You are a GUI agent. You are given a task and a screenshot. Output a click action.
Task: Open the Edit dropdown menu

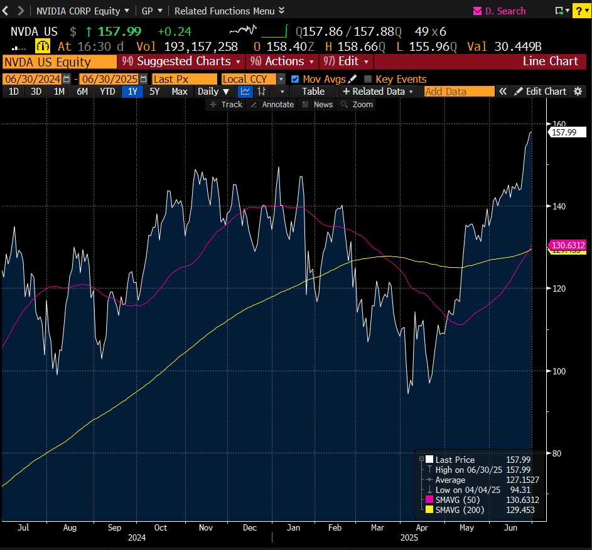pos(346,61)
